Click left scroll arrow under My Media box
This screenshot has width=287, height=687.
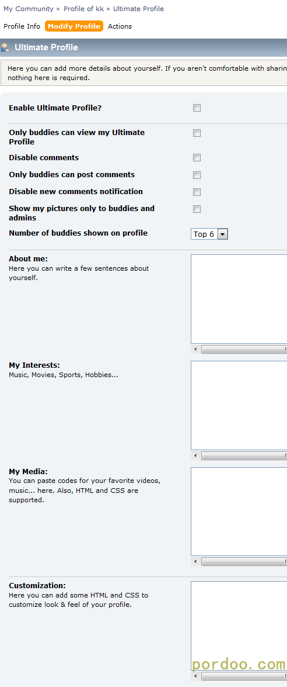195,562
